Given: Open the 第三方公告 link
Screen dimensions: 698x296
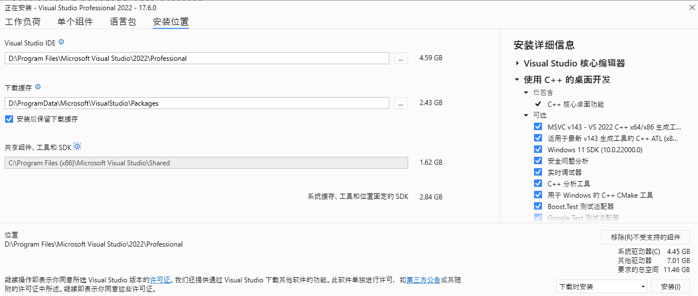Looking at the screenshot, I should point(423,280).
